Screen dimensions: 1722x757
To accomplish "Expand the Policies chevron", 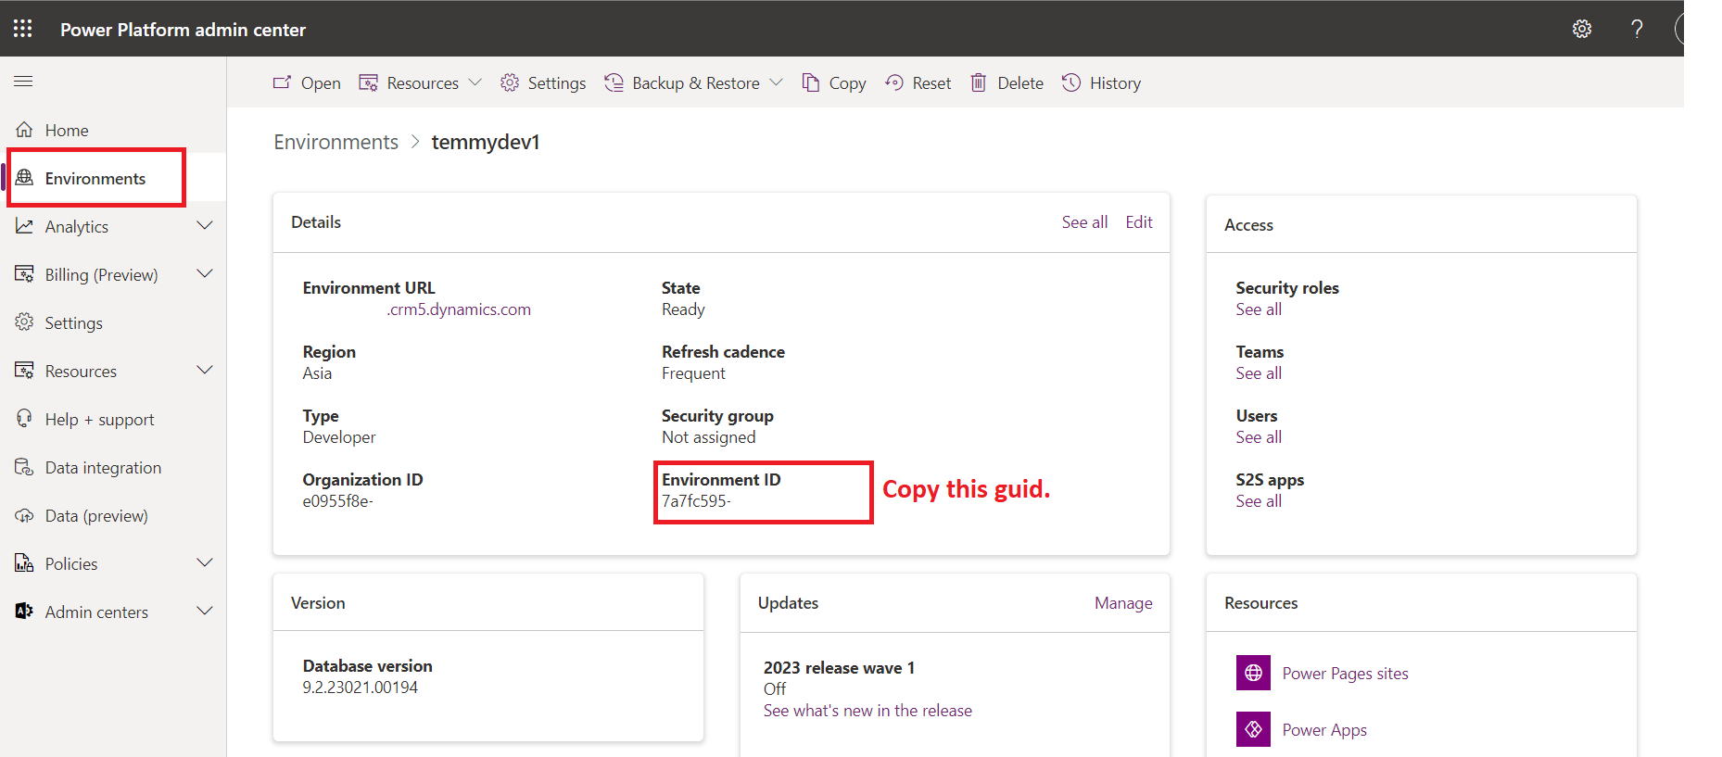I will pos(205,563).
